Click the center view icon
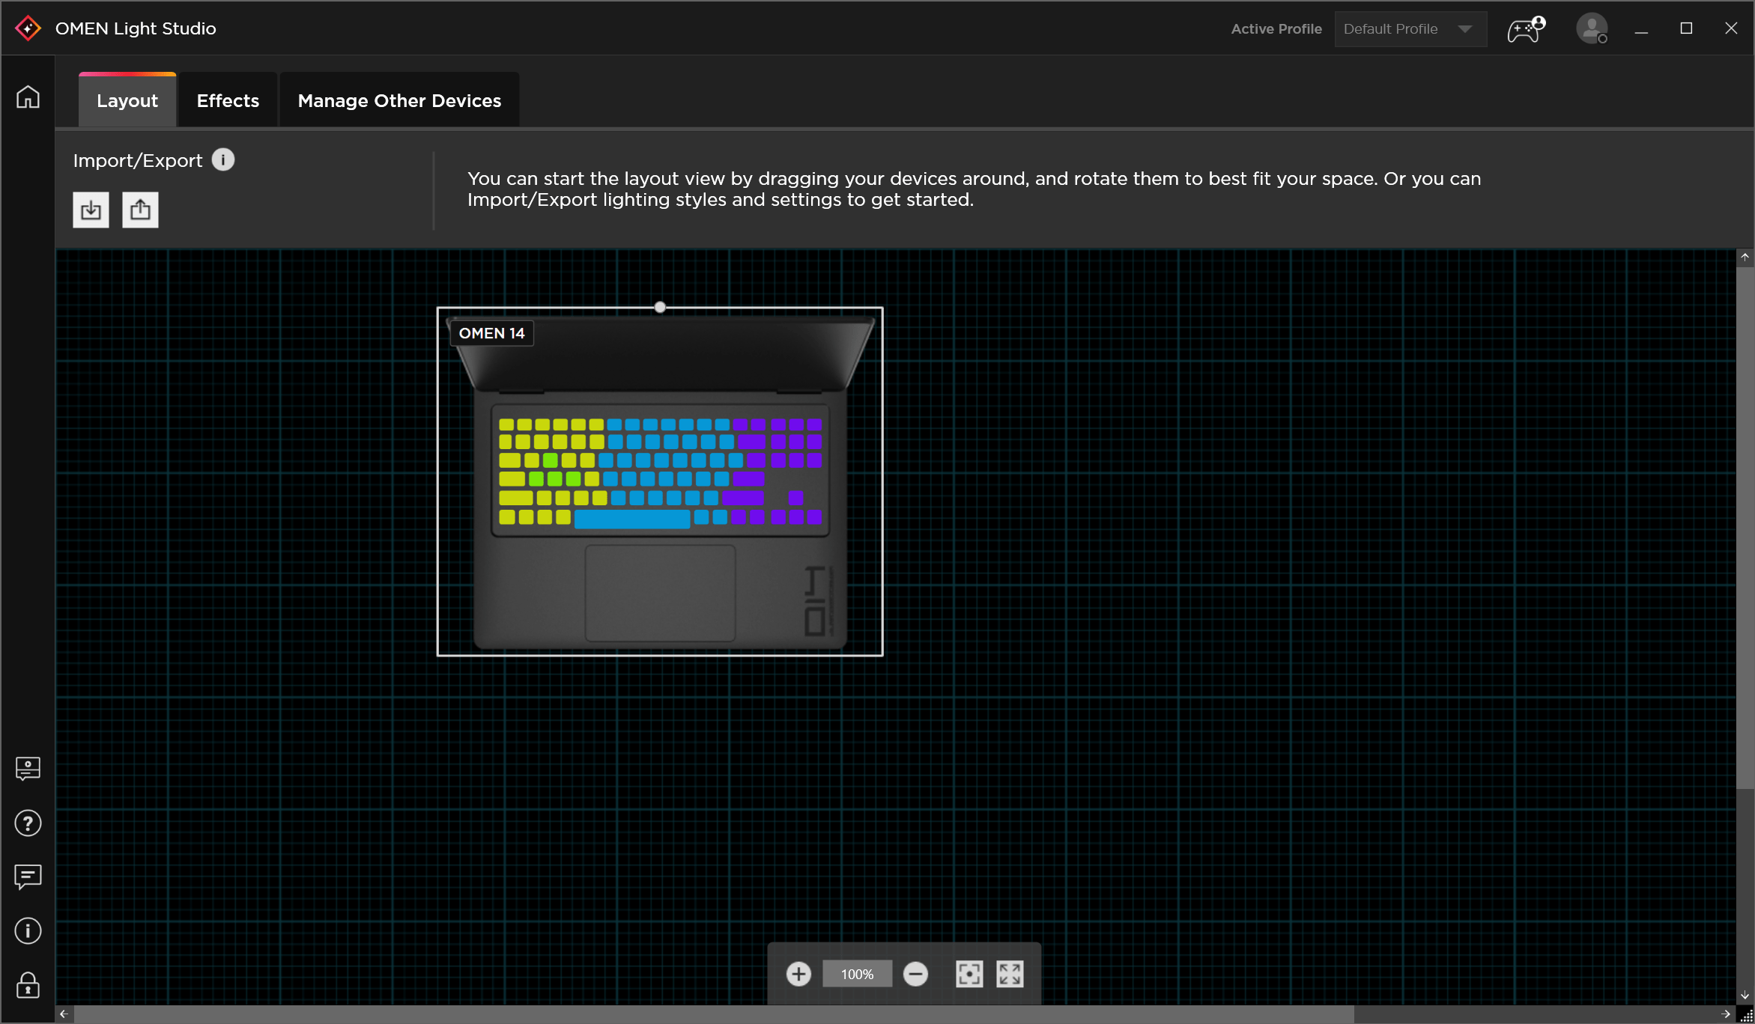The width and height of the screenshot is (1755, 1024). (969, 974)
